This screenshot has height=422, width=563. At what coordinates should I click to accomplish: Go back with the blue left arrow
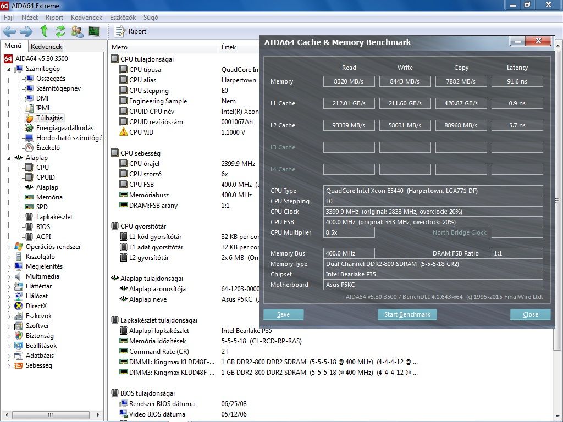point(9,31)
